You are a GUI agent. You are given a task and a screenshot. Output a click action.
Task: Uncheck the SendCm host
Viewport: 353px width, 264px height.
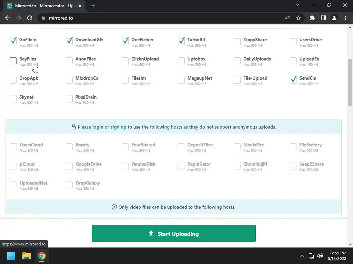pyautogui.click(x=293, y=79)
